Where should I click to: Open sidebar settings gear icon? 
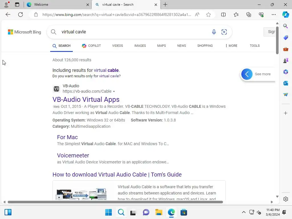click(285, 199)
